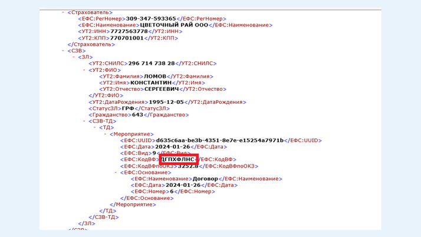Click the opening УТ2:Имя tag

(114, 83)
